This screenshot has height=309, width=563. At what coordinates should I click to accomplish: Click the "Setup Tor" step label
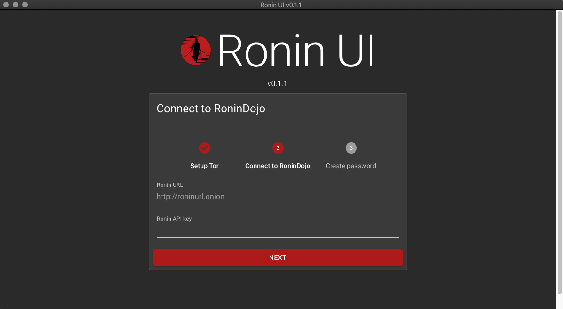coord(204,166)
